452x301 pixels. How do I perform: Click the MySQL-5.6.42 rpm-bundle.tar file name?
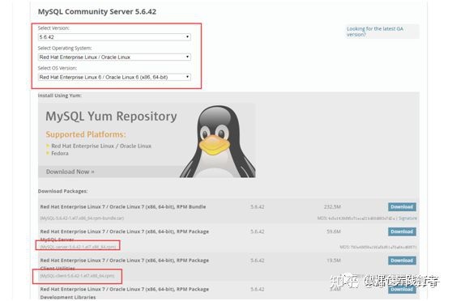click(82, 218)
